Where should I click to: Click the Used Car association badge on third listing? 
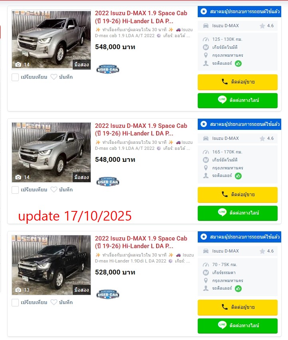[x=108, y=294]
